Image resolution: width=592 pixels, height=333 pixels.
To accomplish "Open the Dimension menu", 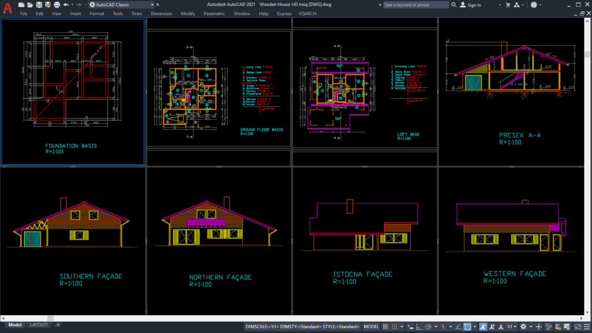I will click(x=161, y=14).
